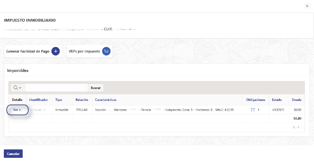Screen dimensions: 314x162
Task: Open the Ver > detail link
Action: [x=17, y=110]
